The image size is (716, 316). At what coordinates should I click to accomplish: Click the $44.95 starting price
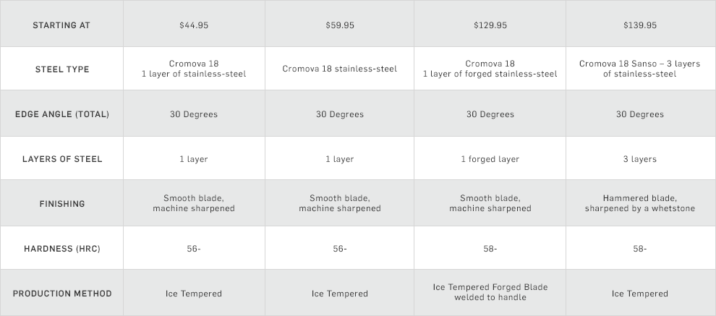click(194, 25)
